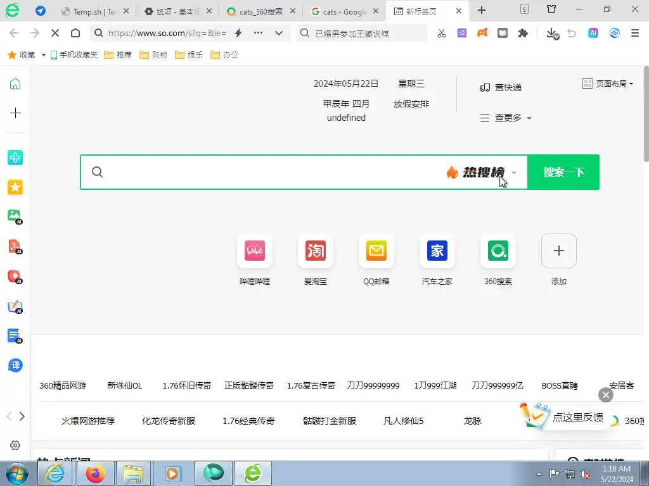
Task: Click the 搜索一下 search button
Action: coord(563,172)
